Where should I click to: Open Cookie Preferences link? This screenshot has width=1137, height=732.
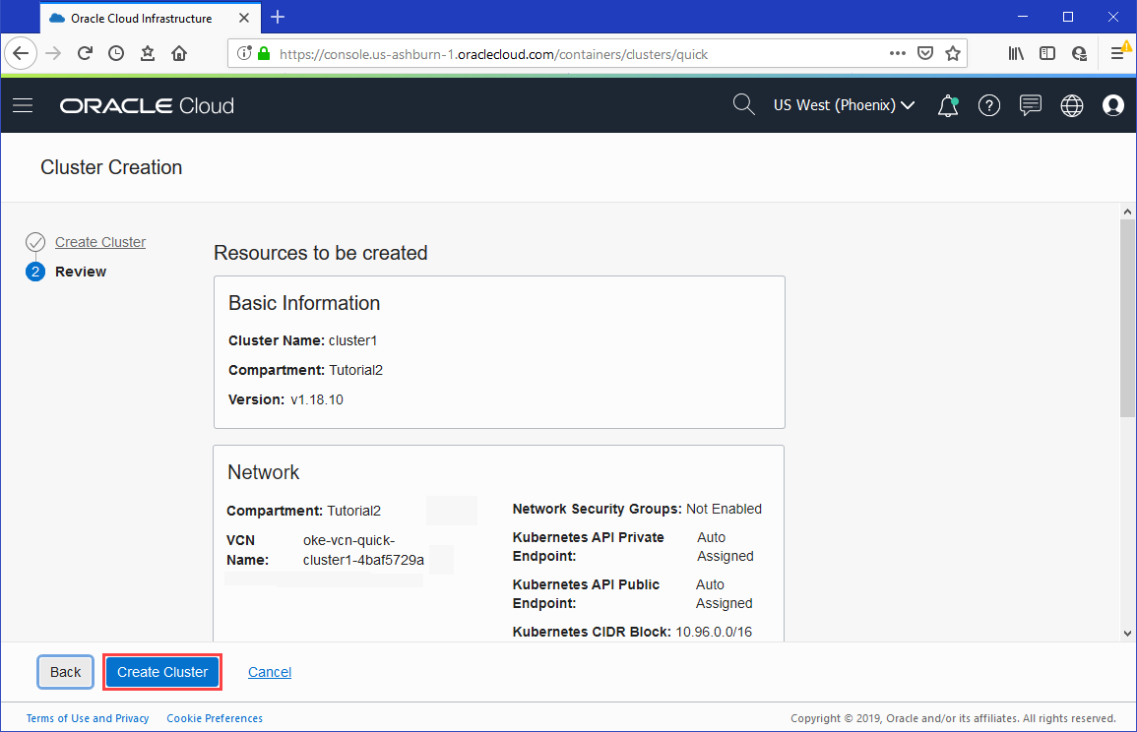(x=215, y=718)
